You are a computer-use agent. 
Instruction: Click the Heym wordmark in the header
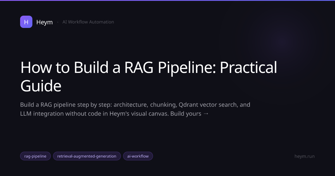(44, 22)
